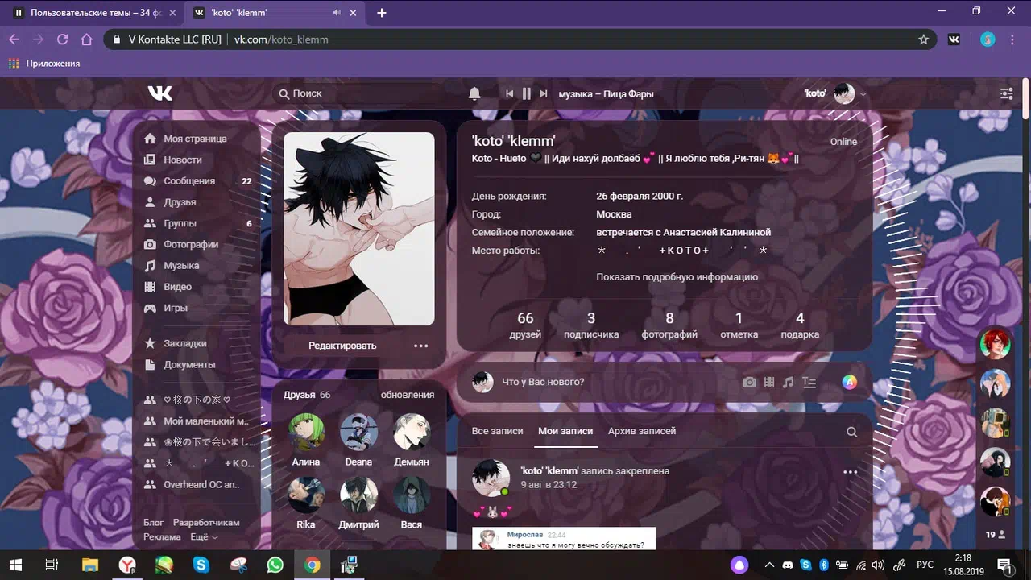
Task: Expand the 'koto' profile menu arrow
Action: pos(863,94)
